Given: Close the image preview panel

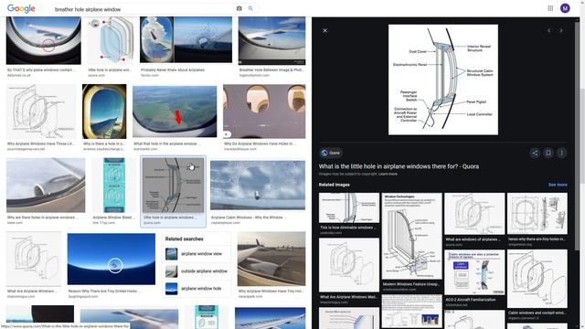Looking at the screenshot, I should [x=325, y=30].
